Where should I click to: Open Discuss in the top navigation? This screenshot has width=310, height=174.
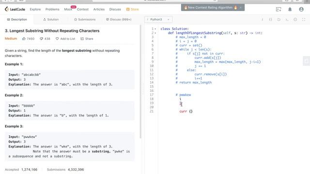click(x=115, y=9)
